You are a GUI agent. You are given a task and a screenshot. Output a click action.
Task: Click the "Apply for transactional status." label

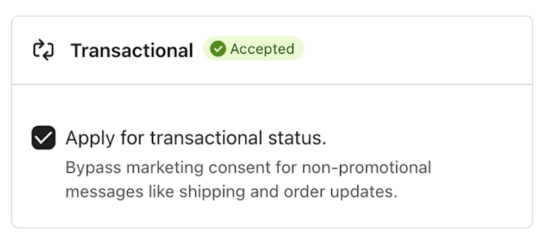pos(196,138)
